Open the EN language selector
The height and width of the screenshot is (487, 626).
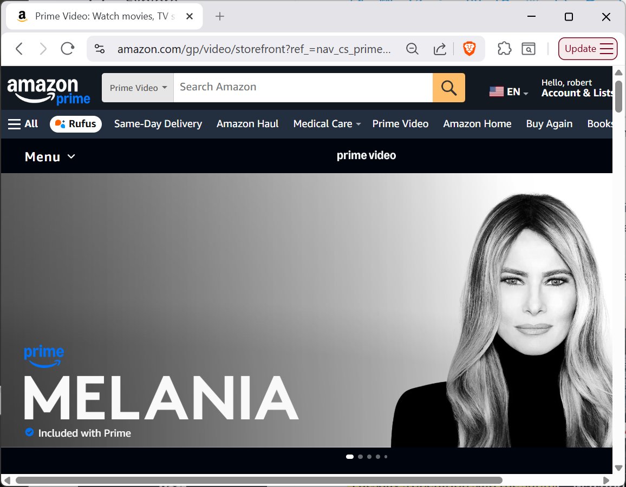click(x=509, y=92)
